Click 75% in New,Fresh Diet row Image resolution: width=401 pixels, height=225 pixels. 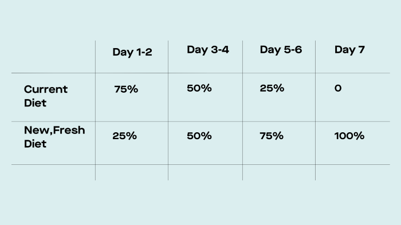tap(272, 136)
